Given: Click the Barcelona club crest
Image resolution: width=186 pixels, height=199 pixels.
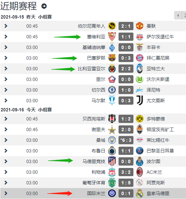Looking at the screenshot, I should point(112,58).
